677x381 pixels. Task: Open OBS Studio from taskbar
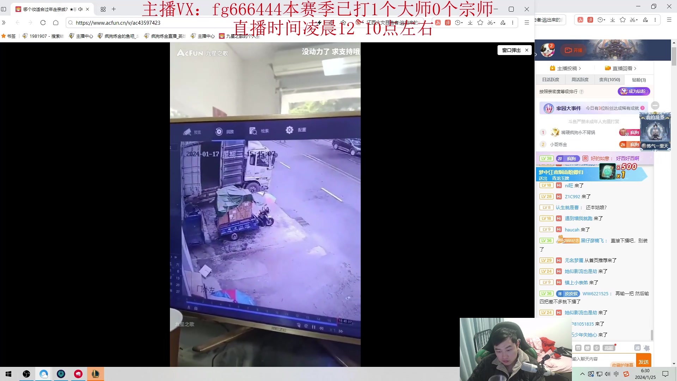(x=26, y=374)
